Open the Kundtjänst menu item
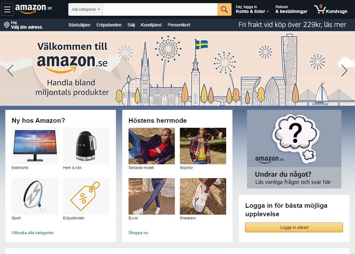Viewport: 355px width, 254px height. [x=151, y=25]
